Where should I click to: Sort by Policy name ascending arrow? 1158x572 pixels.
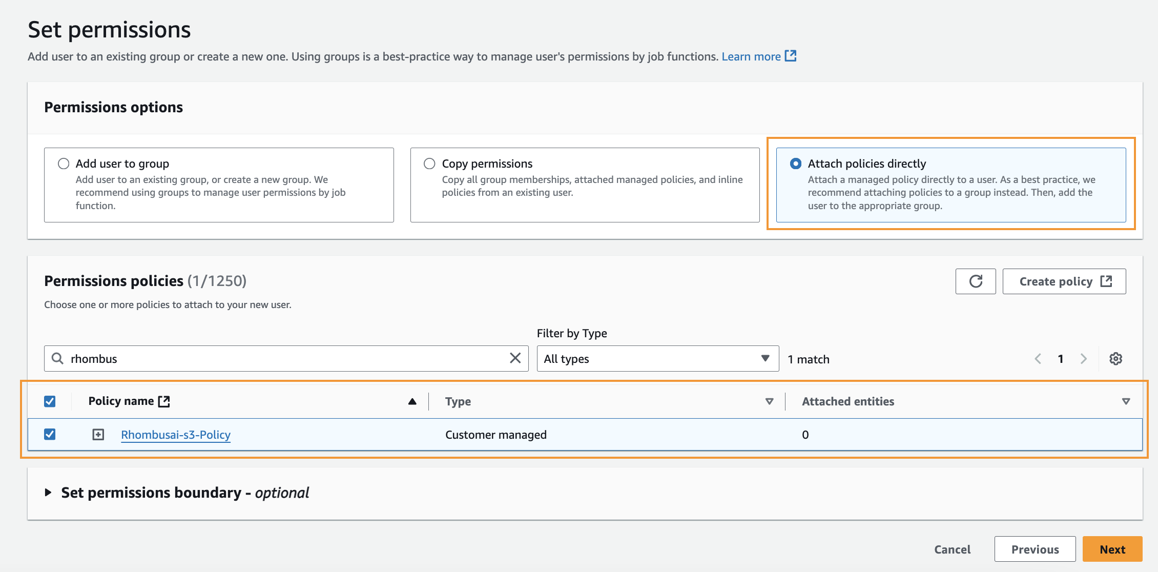point(412,401)
